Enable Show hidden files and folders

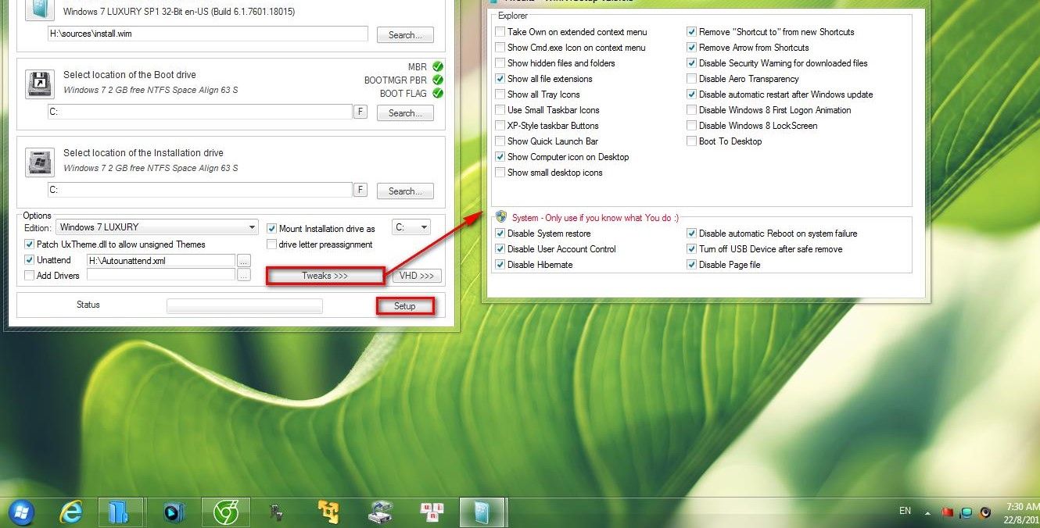click(500, 63)
